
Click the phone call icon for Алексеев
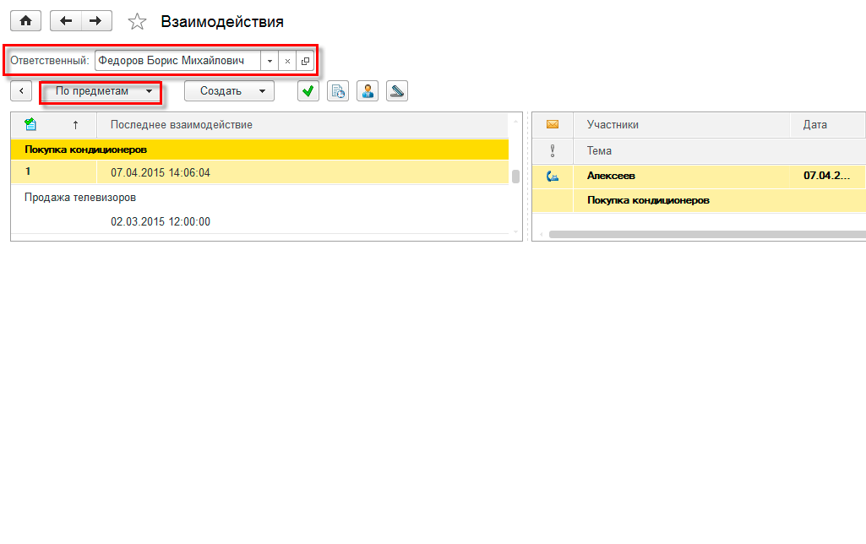[x=553, y=177]
